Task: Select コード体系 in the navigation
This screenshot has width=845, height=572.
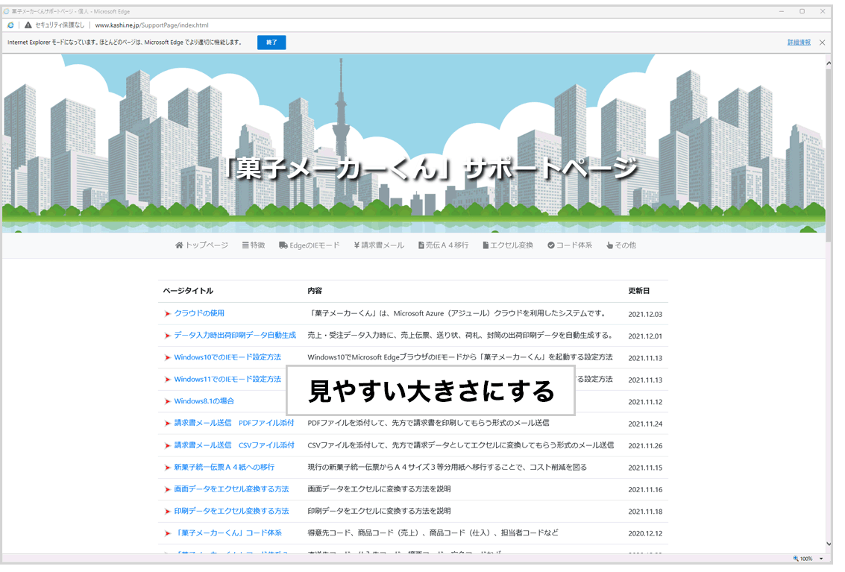Action: pos(570,245)
